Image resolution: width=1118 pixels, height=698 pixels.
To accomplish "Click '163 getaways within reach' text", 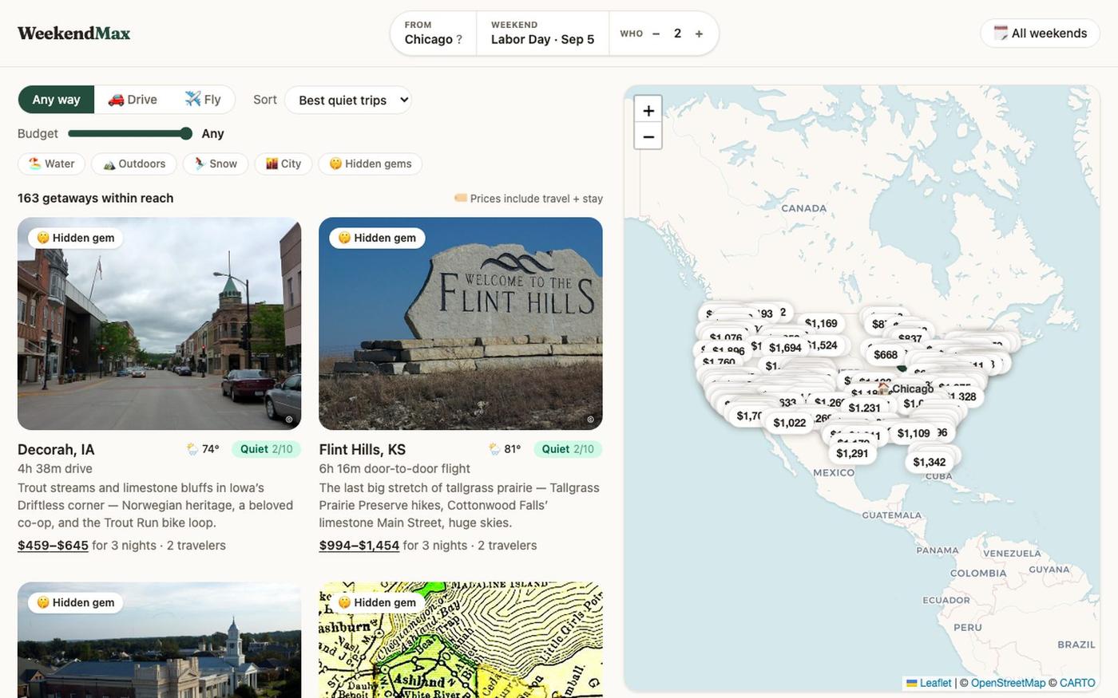I will [96, 198].
